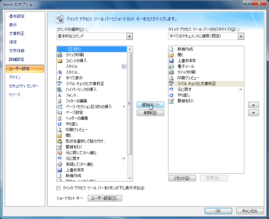This screenshot has height=219, width=269.
Task: Click the ハイパーリンクの挿入 globe icon
Action: point(60,90)
